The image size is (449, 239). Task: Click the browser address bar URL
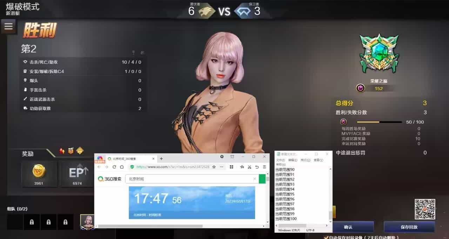click(x=173, y=167)
